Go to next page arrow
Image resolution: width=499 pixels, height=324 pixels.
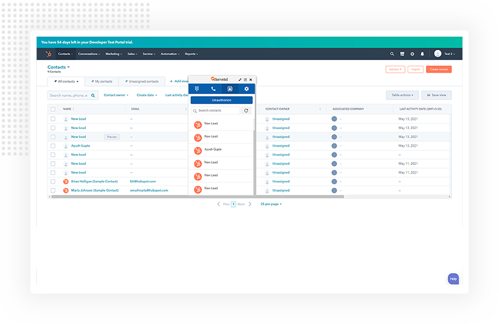250,204
